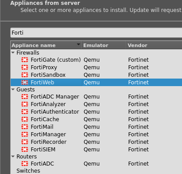Viewport: 182px width, 174px height.
Task: Click the Fortinet vendor cell in FortiCache row
Action: coord(138,119)
